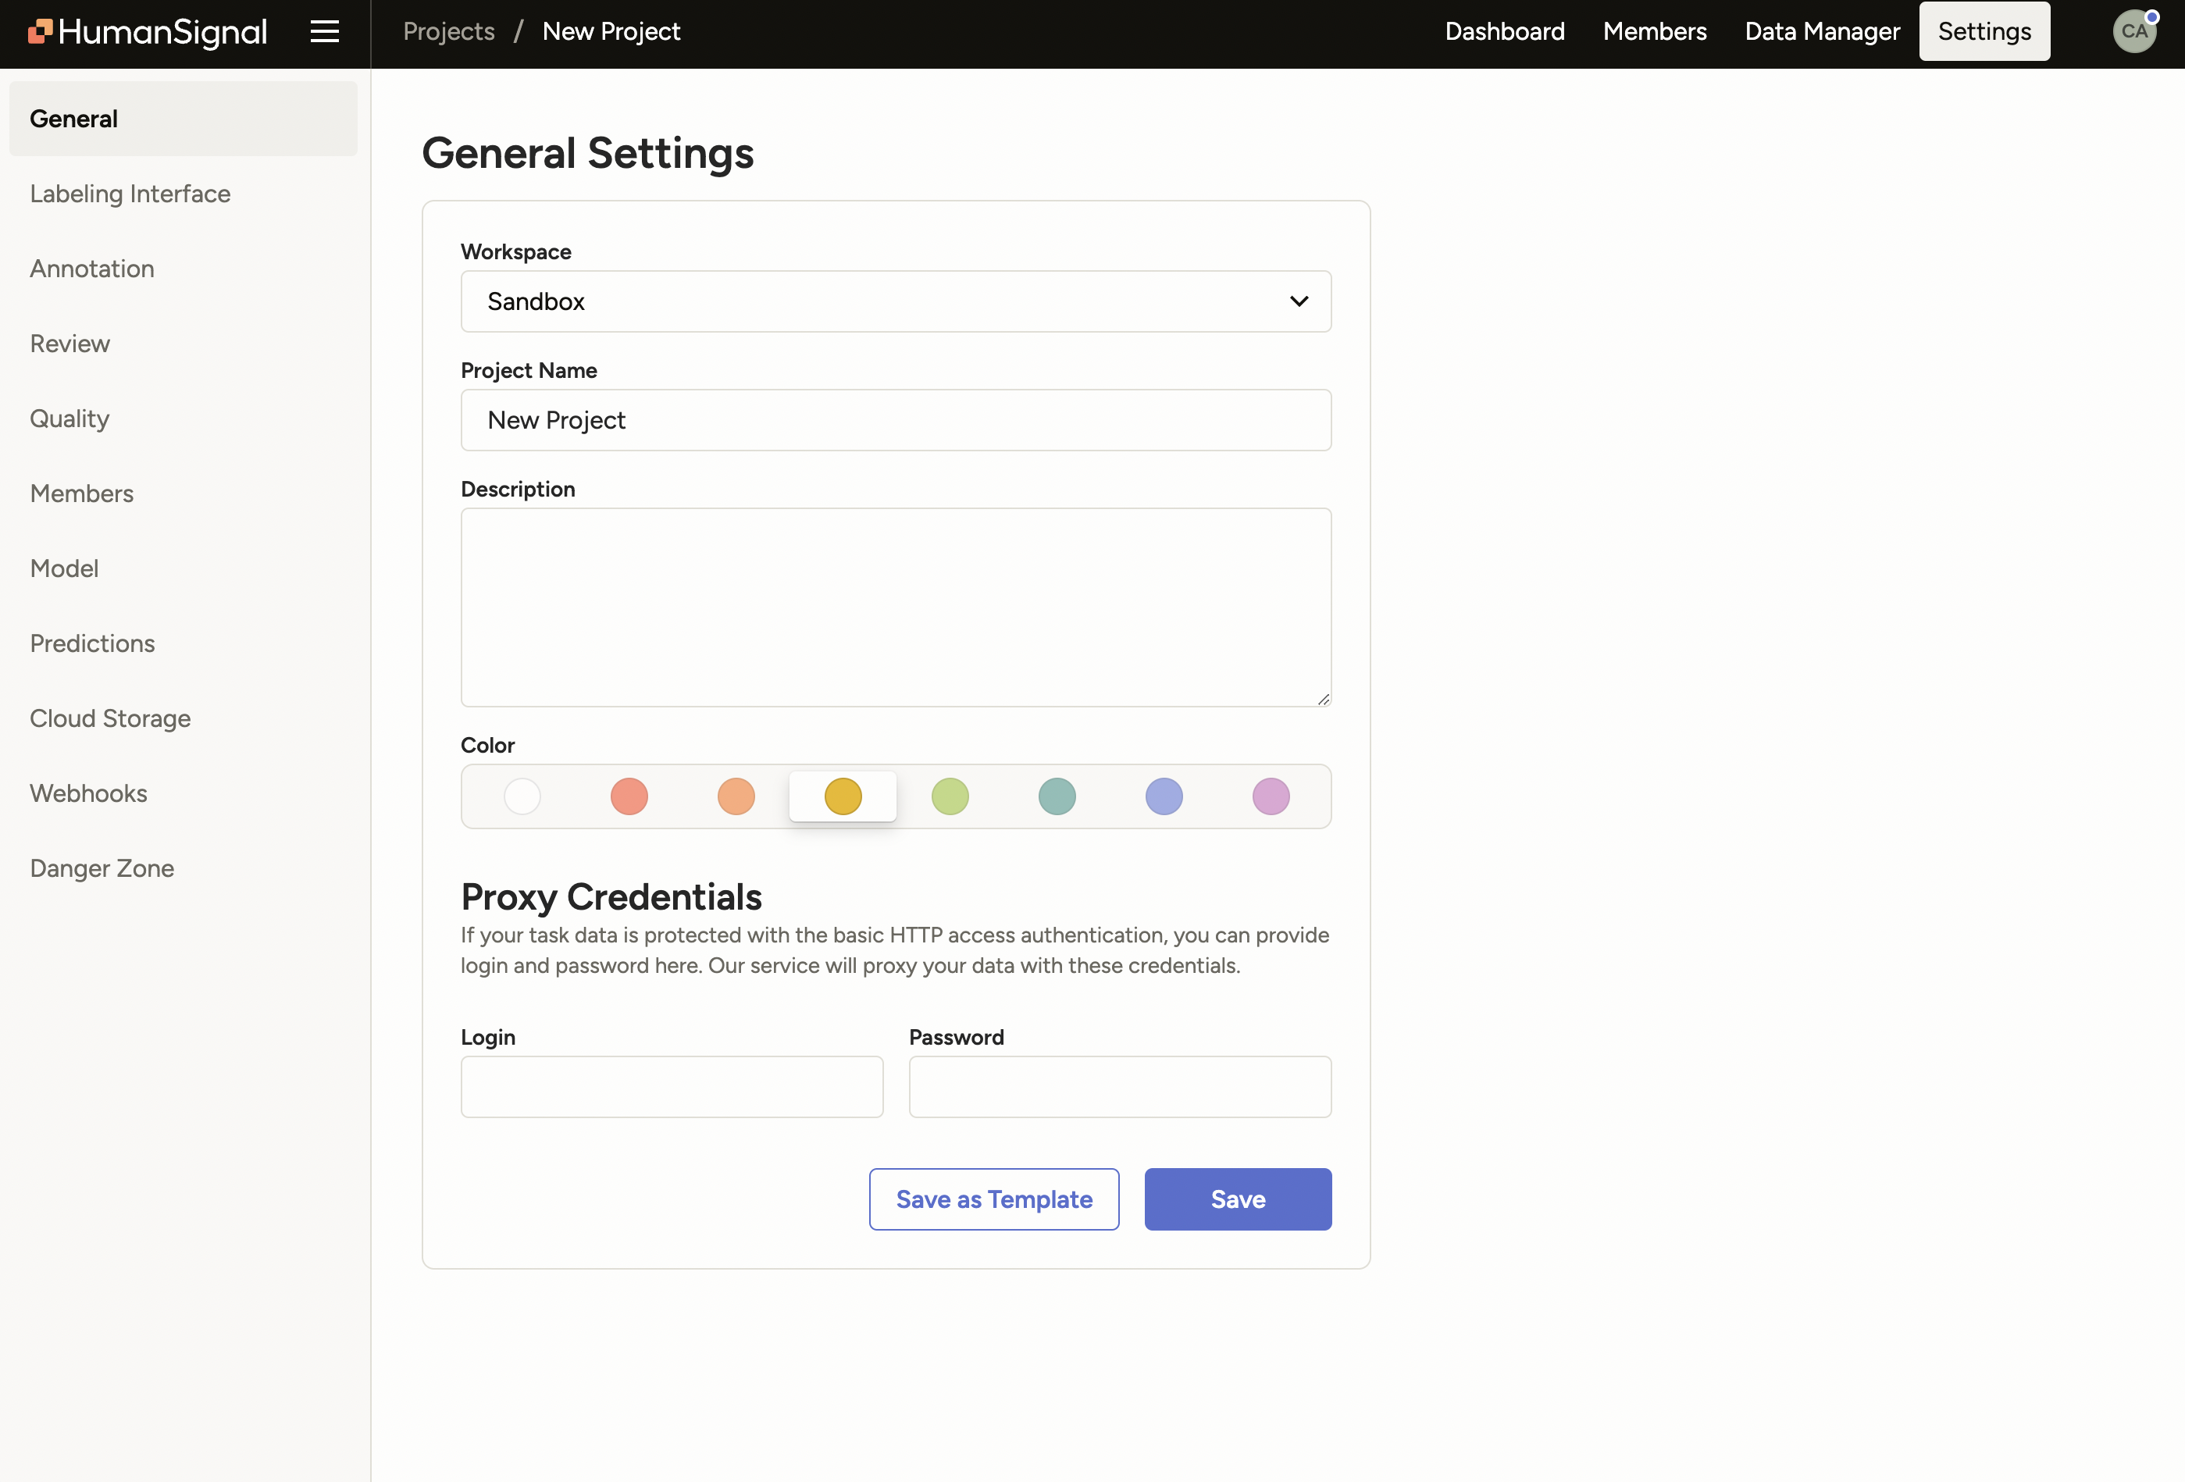Open Quality settings in sidebar
Viewport: 2185px width, 1482px height.
tap(69, 419)
